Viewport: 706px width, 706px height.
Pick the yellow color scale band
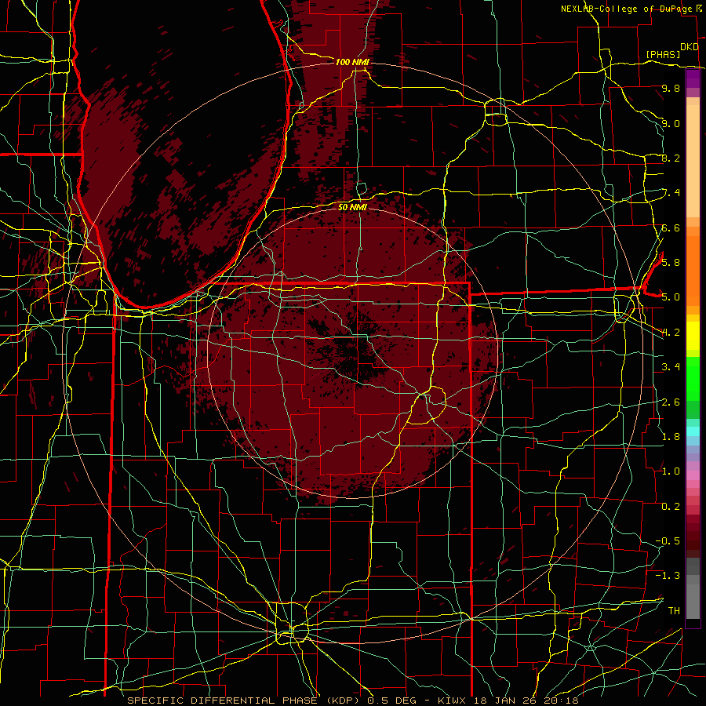(693, 336)
